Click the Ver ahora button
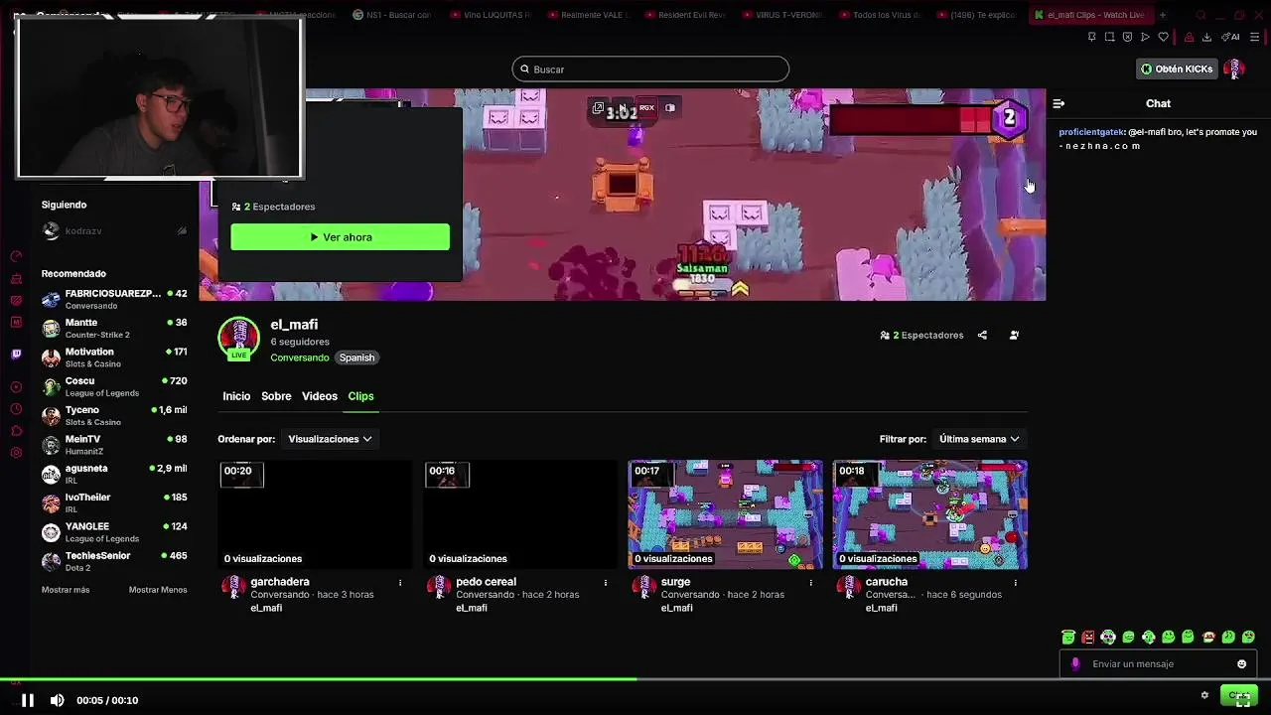1271x715 pixels. (x=340, y=237)
